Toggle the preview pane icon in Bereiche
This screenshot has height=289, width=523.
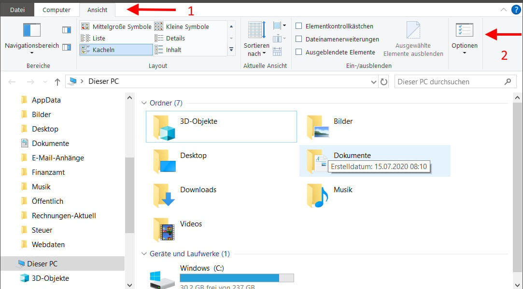click(x=67, y=30)
